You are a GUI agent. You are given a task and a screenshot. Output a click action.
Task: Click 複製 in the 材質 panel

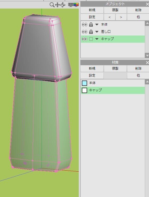click(x=115, y=69)
